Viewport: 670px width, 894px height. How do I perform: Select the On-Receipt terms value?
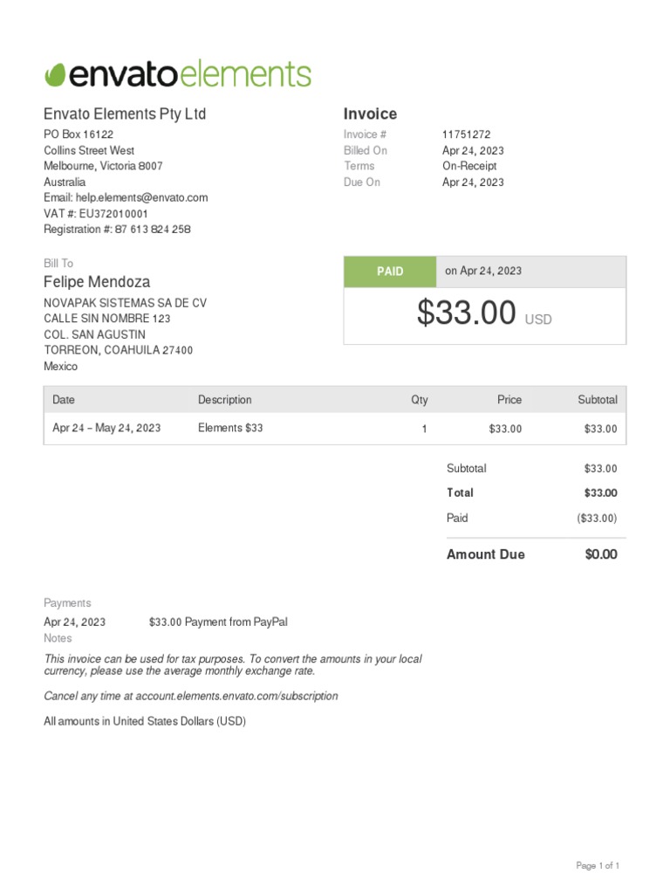coord(469,166)
